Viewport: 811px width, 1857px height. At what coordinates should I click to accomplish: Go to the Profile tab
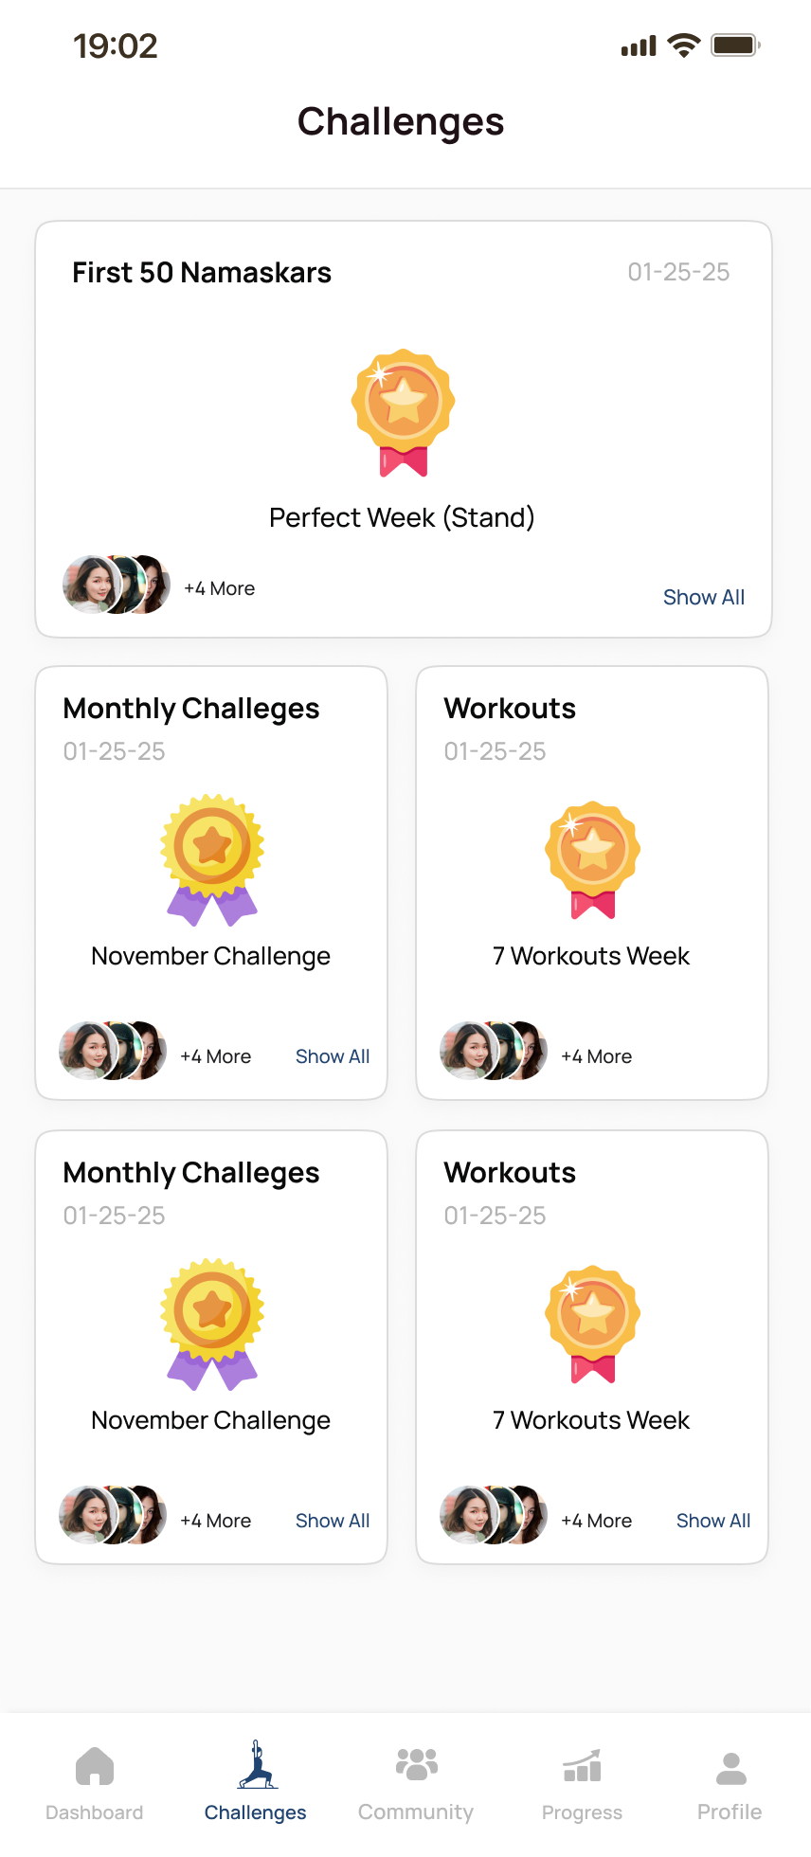[x=730, y=1768]
